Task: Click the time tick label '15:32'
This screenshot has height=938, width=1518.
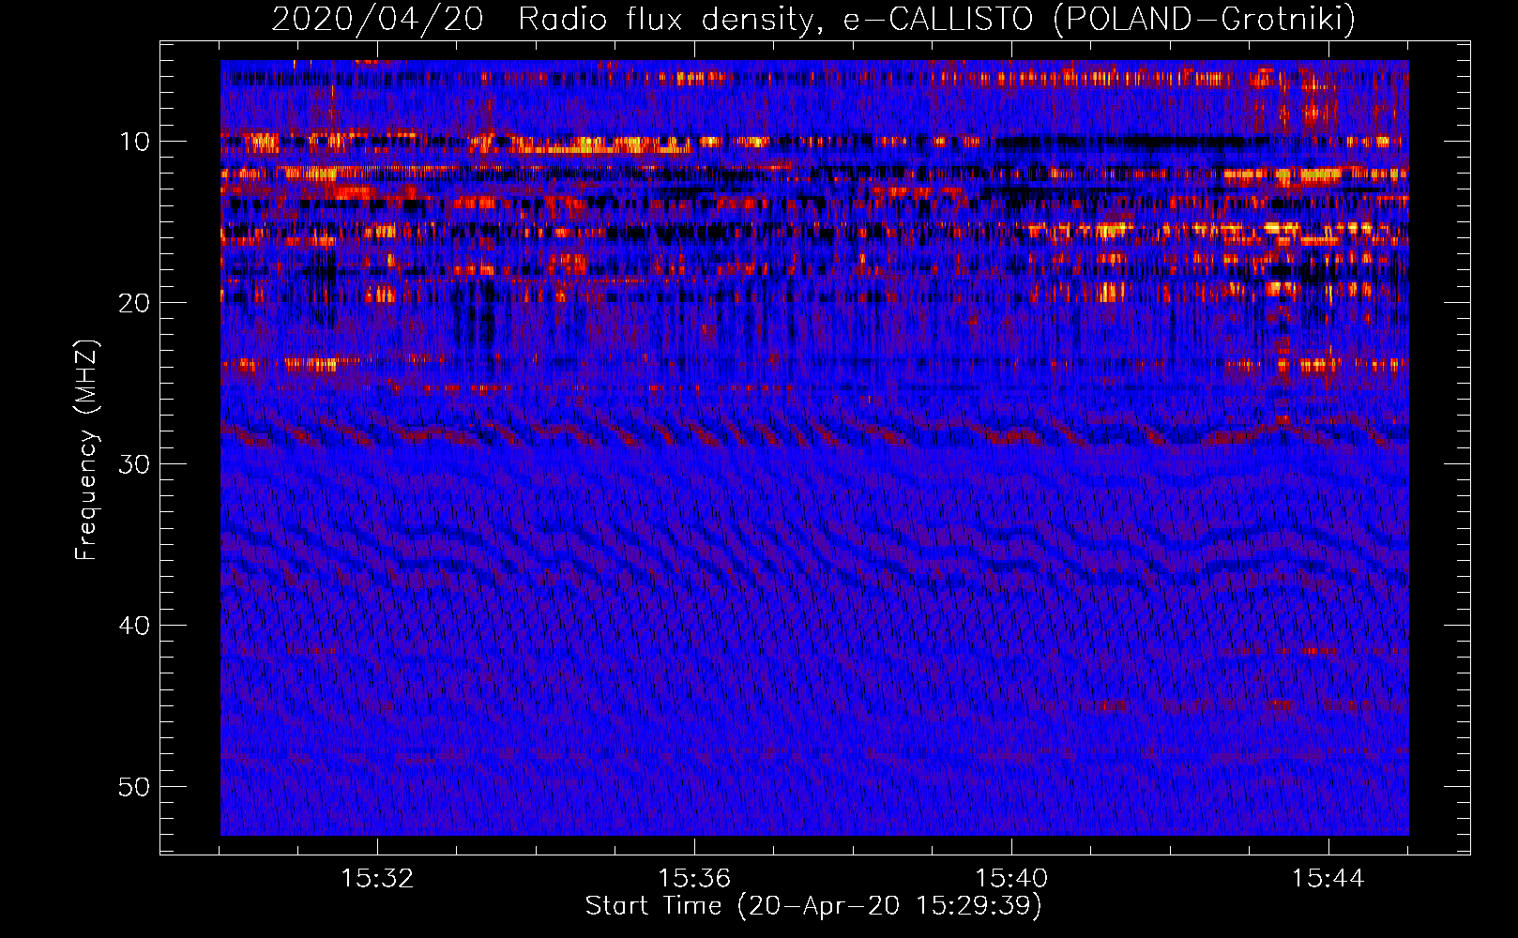Action: tap(377, 879)
